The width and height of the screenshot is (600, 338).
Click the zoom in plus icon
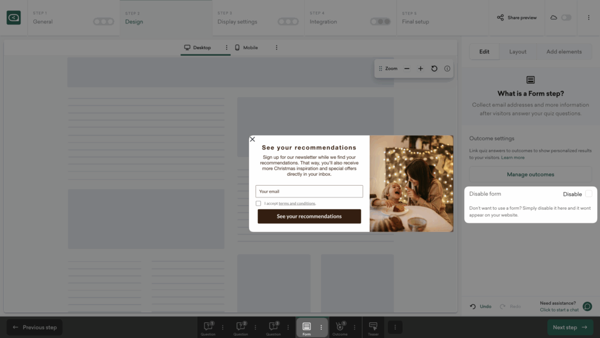[x=420, y=69]
